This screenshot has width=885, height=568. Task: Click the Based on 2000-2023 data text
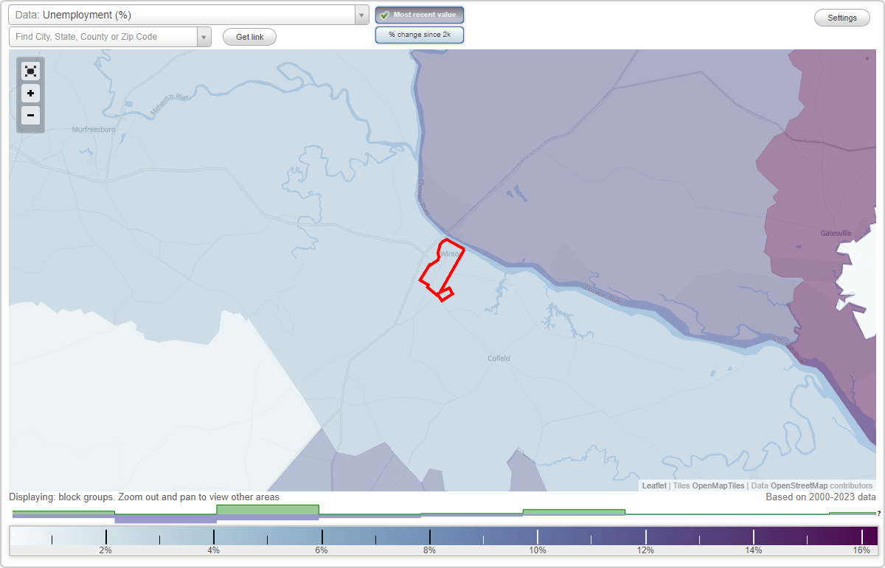coord(820,497)
